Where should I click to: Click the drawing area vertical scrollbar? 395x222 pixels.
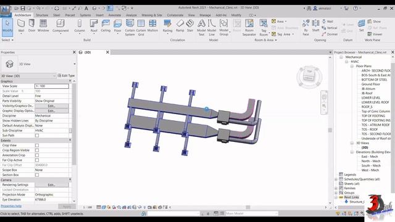[x=330, y=130]
